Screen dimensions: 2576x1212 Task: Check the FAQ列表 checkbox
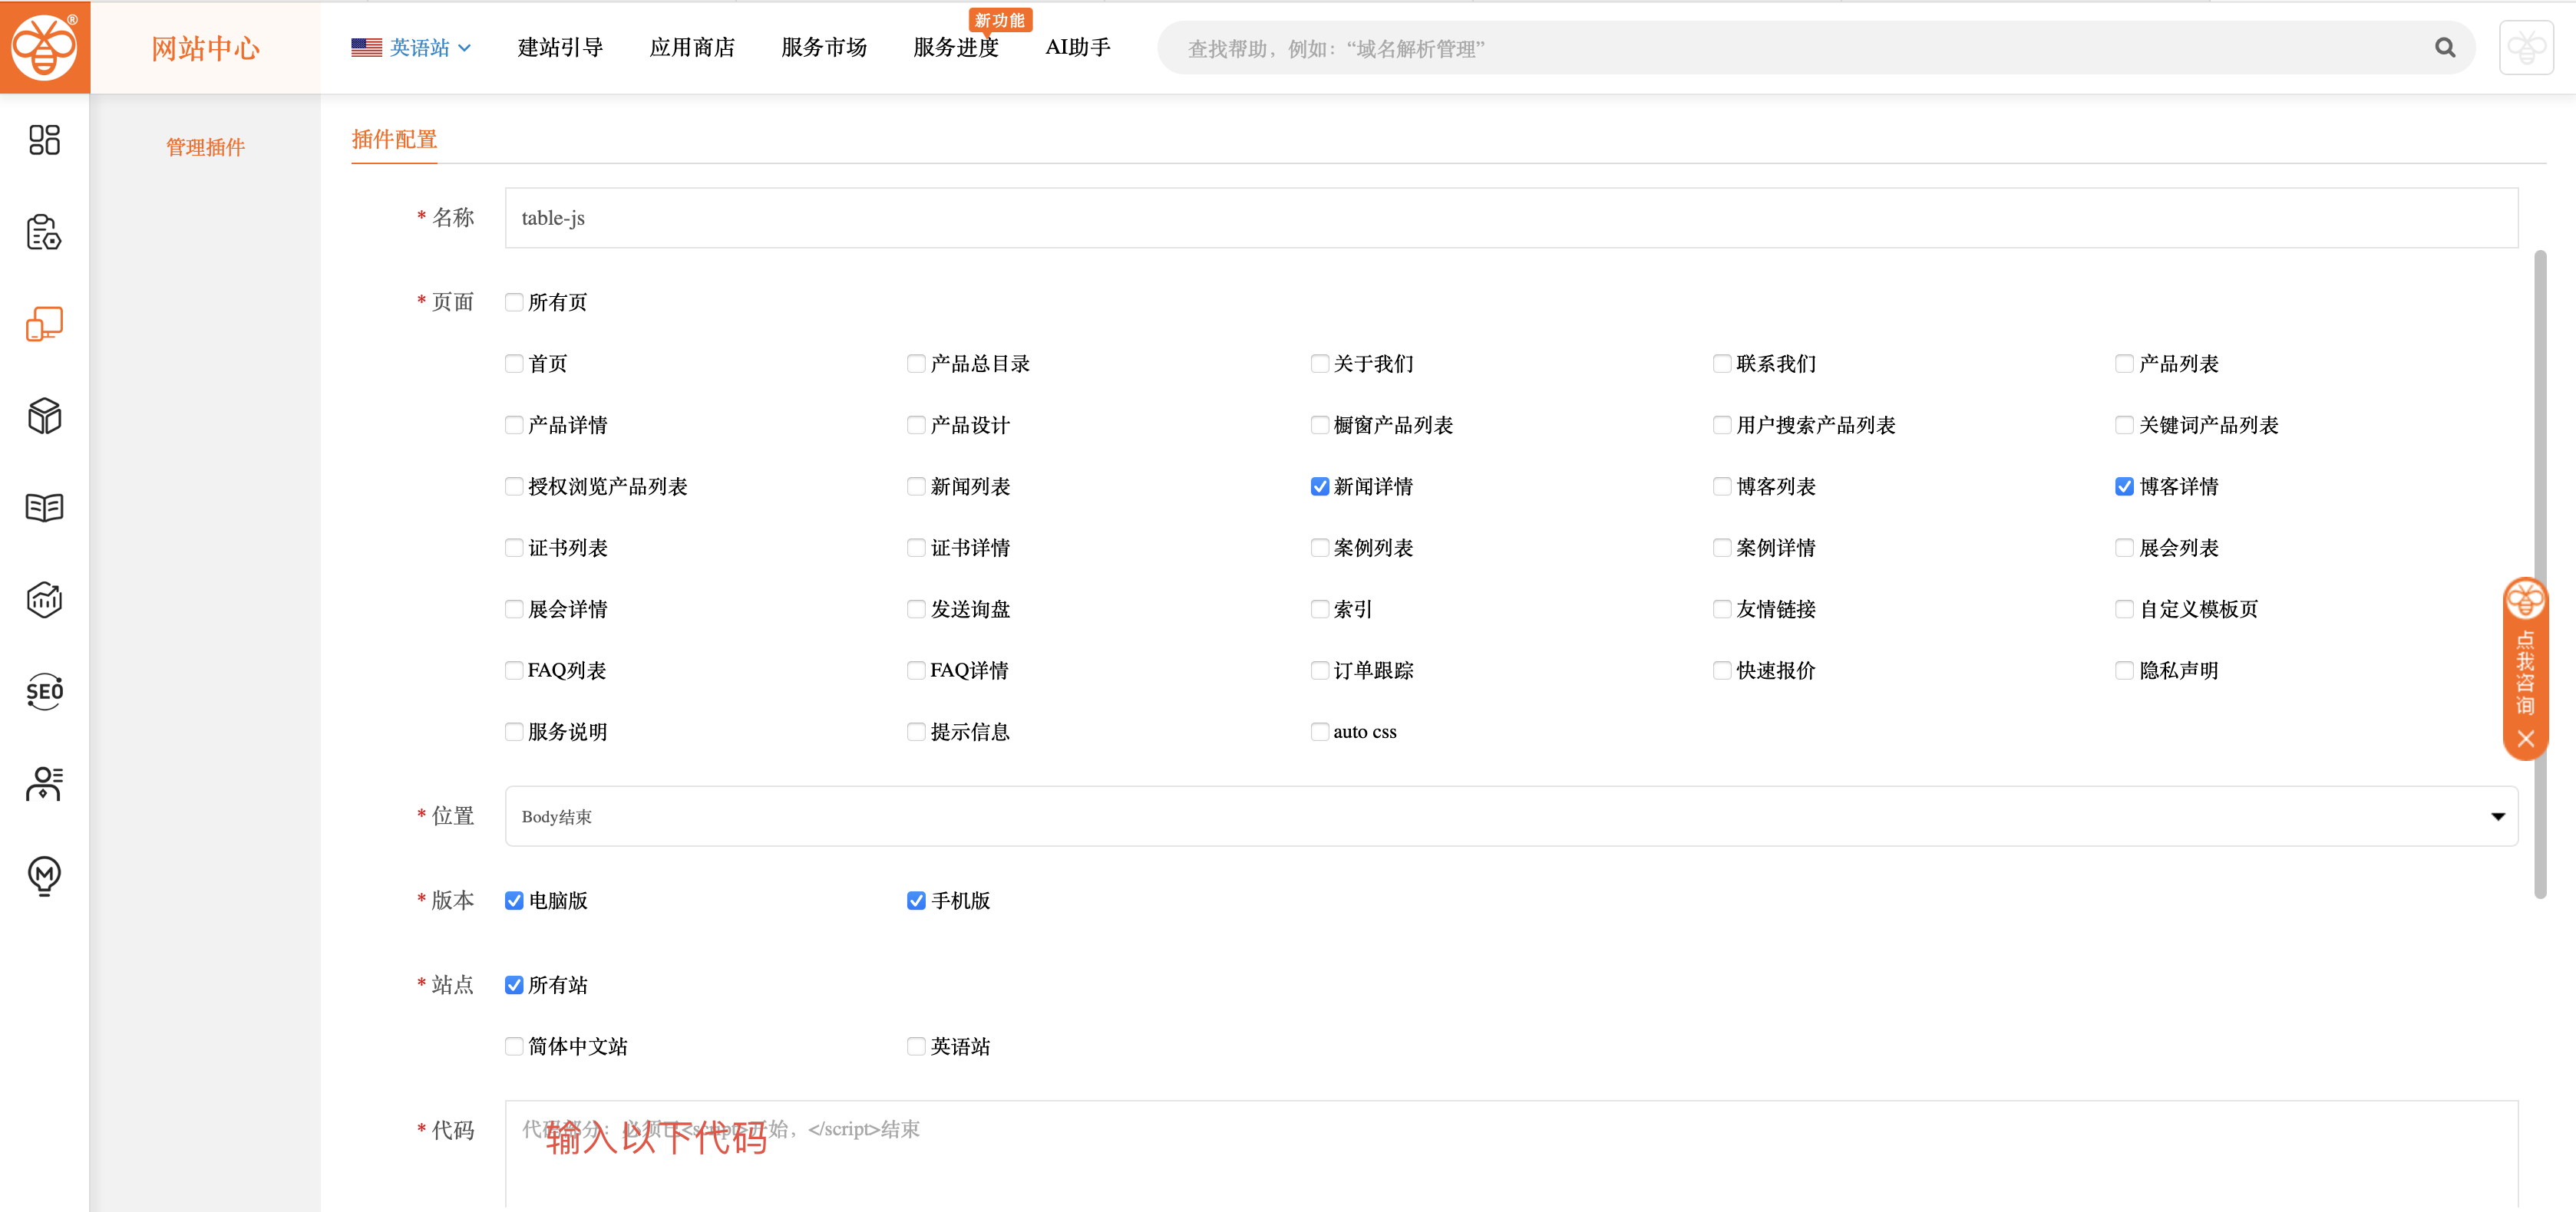pos(514,670)
